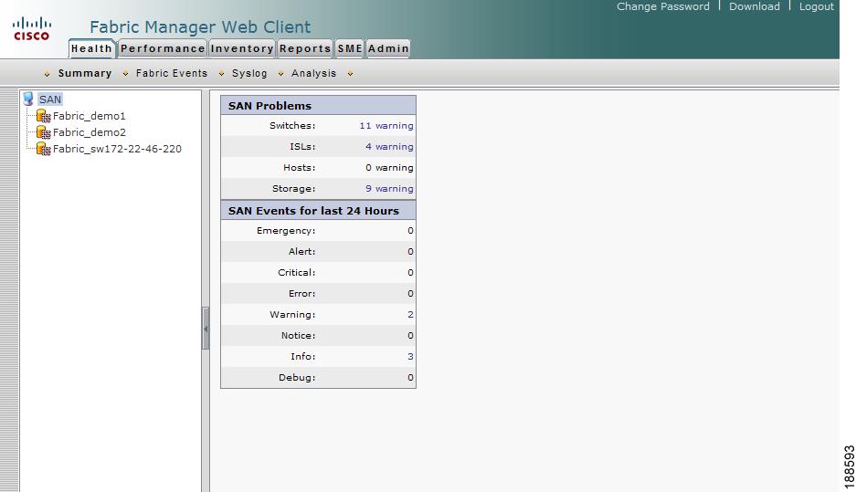Image resolution: width=856 pixels, height=492 pixels.
Task: Click the Fabric_demo1 fabric icon
Action: (43, 116)
